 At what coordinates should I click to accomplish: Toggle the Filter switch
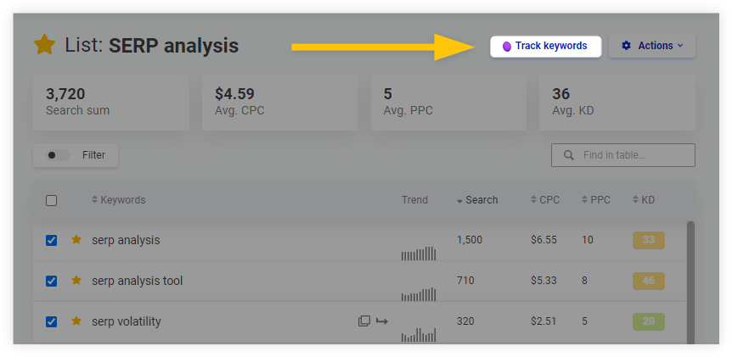[x=59, y=155]
